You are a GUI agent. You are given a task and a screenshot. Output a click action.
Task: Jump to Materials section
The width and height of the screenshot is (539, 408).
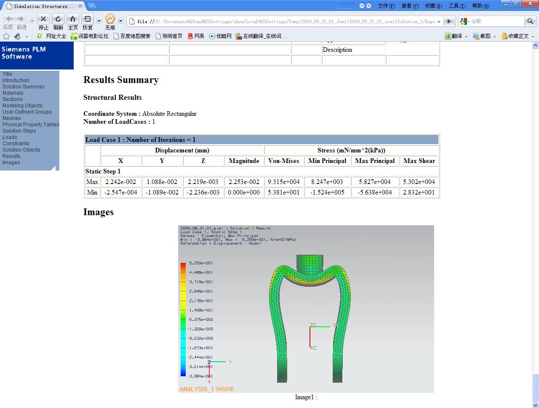(13, 93)
